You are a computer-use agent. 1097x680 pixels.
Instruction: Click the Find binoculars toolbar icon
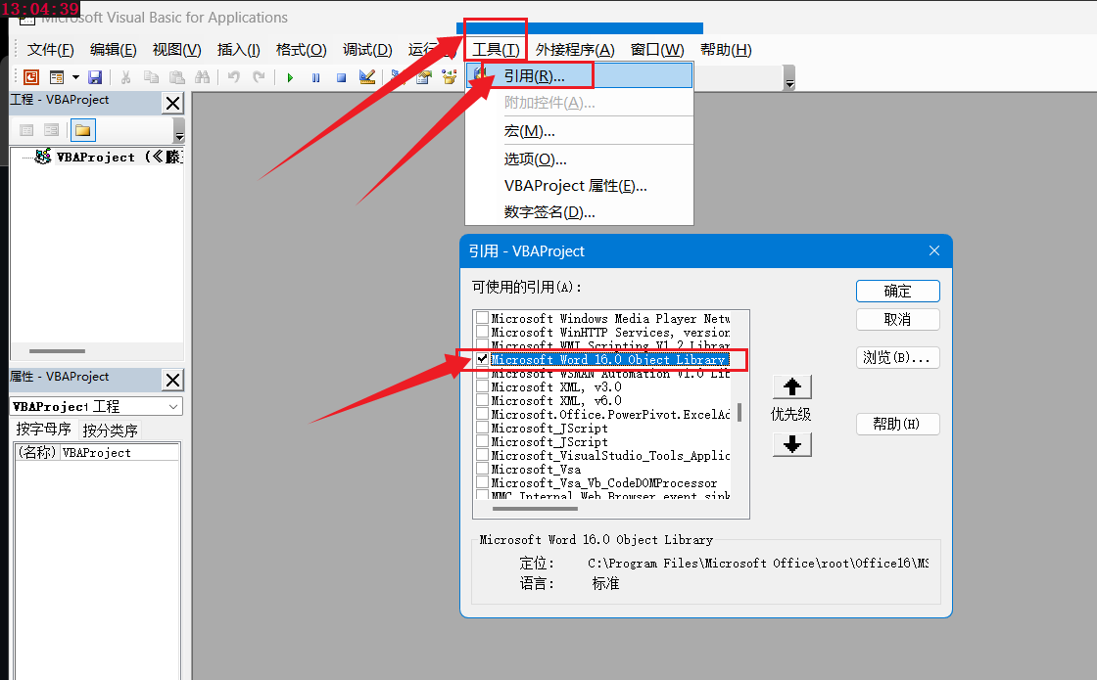(x=202, y=77)
